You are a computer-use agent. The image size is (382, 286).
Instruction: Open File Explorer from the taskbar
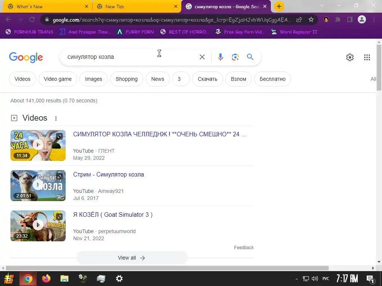[x=64, y=279]
